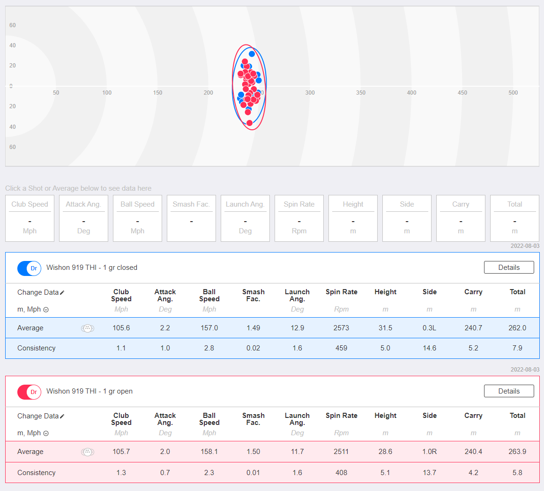Select the red Consistency row
Screen dimensions: 544x491
coord(272,473)
